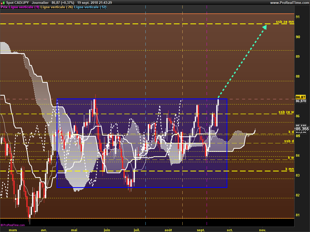The height and width of the screenshot is (232, 310).
Task: Open the Prix indicator label
Action: coord(4,7)
